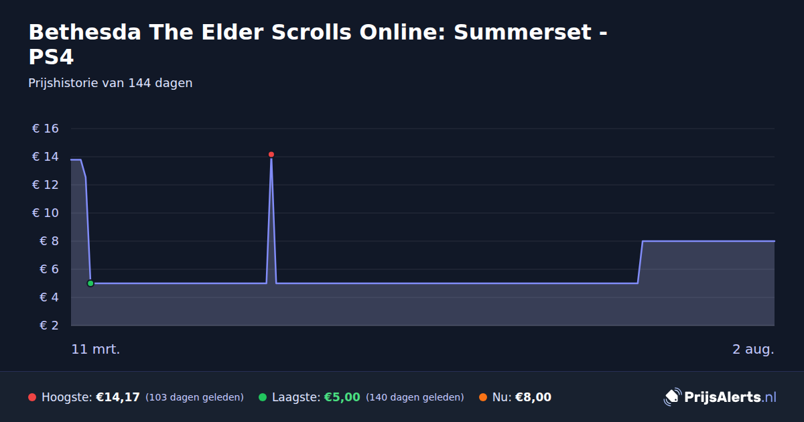Image resolution: width=804 pixels, height=422 pixels.
Task: Click the € 16 axis label
Action: pos(46,129)
